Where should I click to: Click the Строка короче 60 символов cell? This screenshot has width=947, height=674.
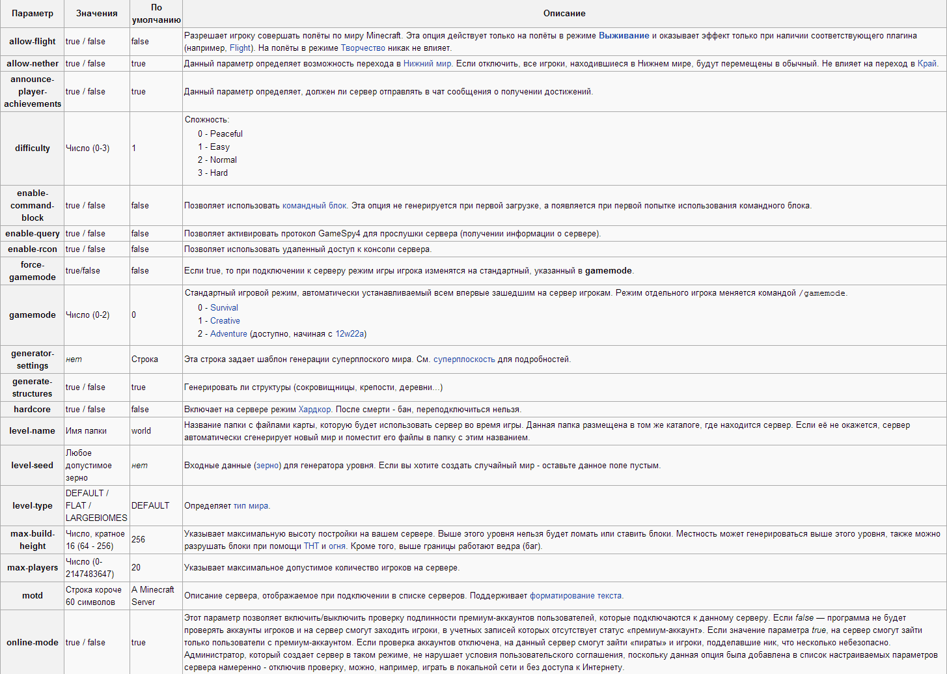click(x=97, y=596)
